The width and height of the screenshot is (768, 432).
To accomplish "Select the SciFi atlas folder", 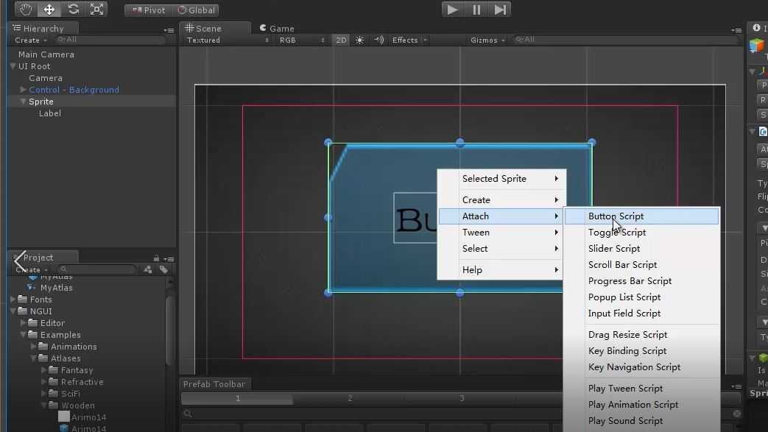I will pos(71,394).
